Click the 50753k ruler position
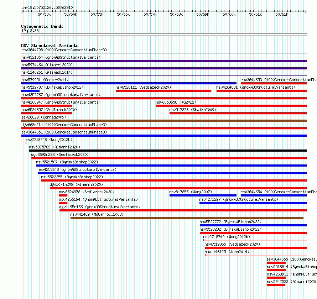 (x=44, y=14)
